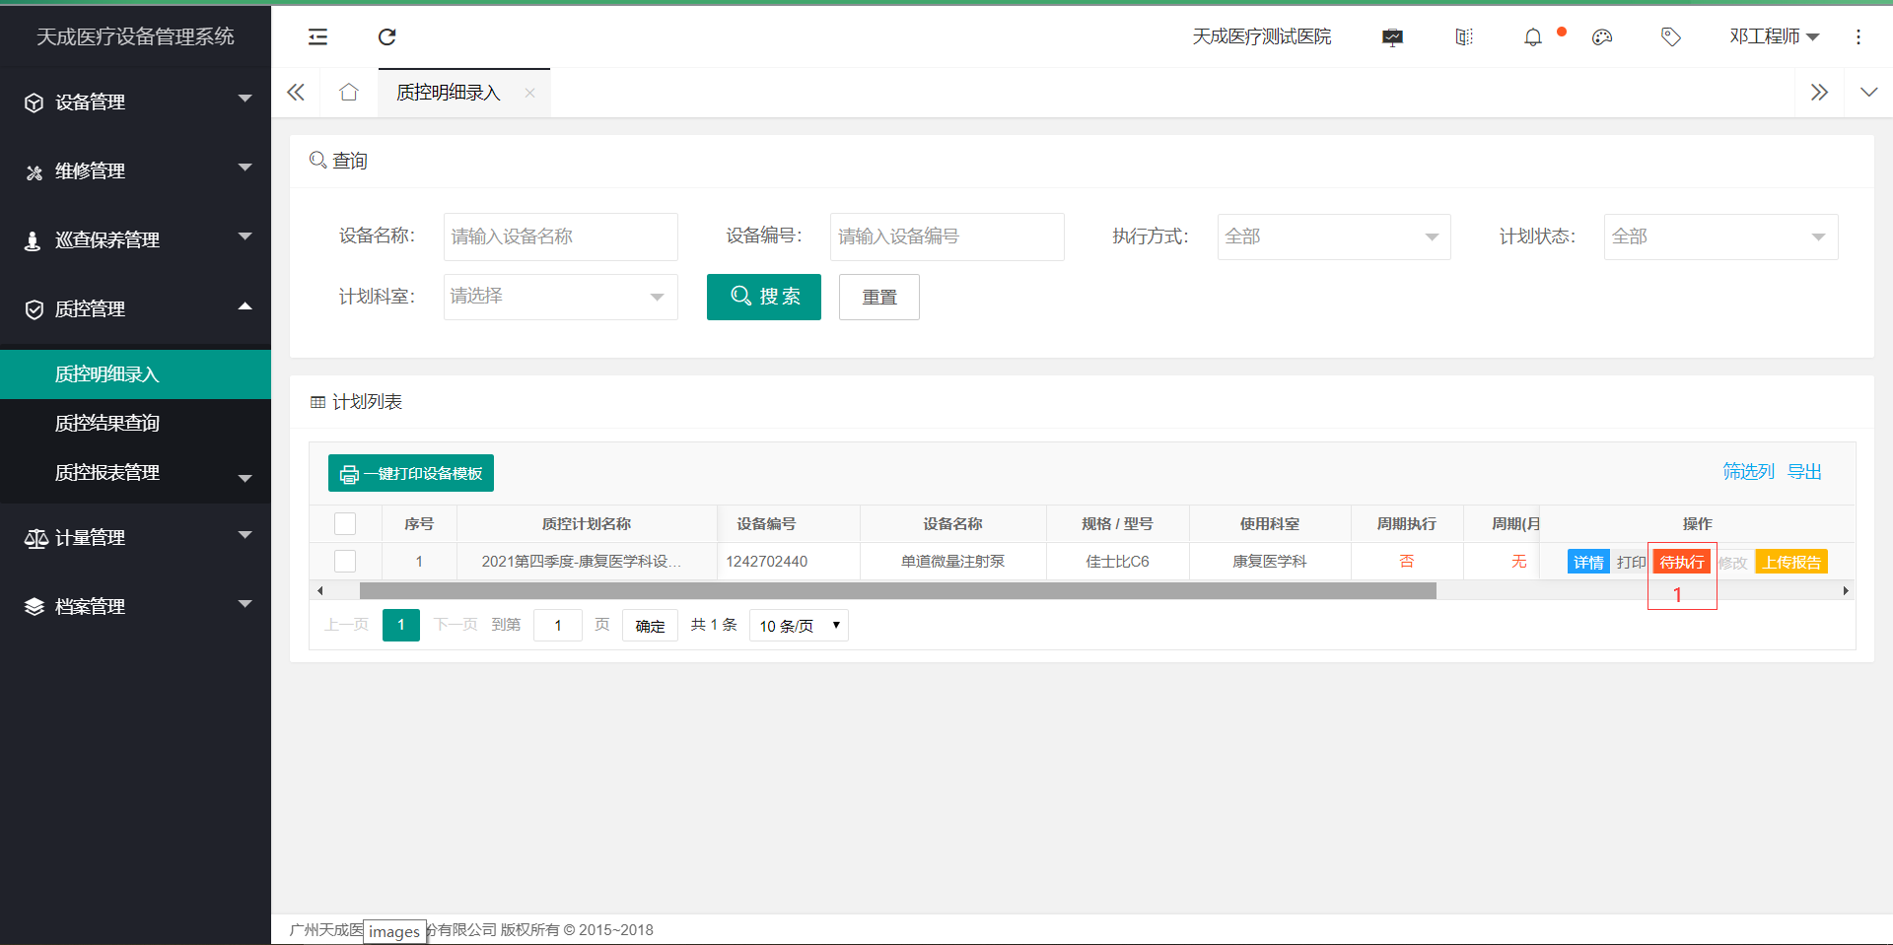Viewport: 1893px width, 945px height.
Task: Click the 搜索 search button
Action: tap(764, 297)
